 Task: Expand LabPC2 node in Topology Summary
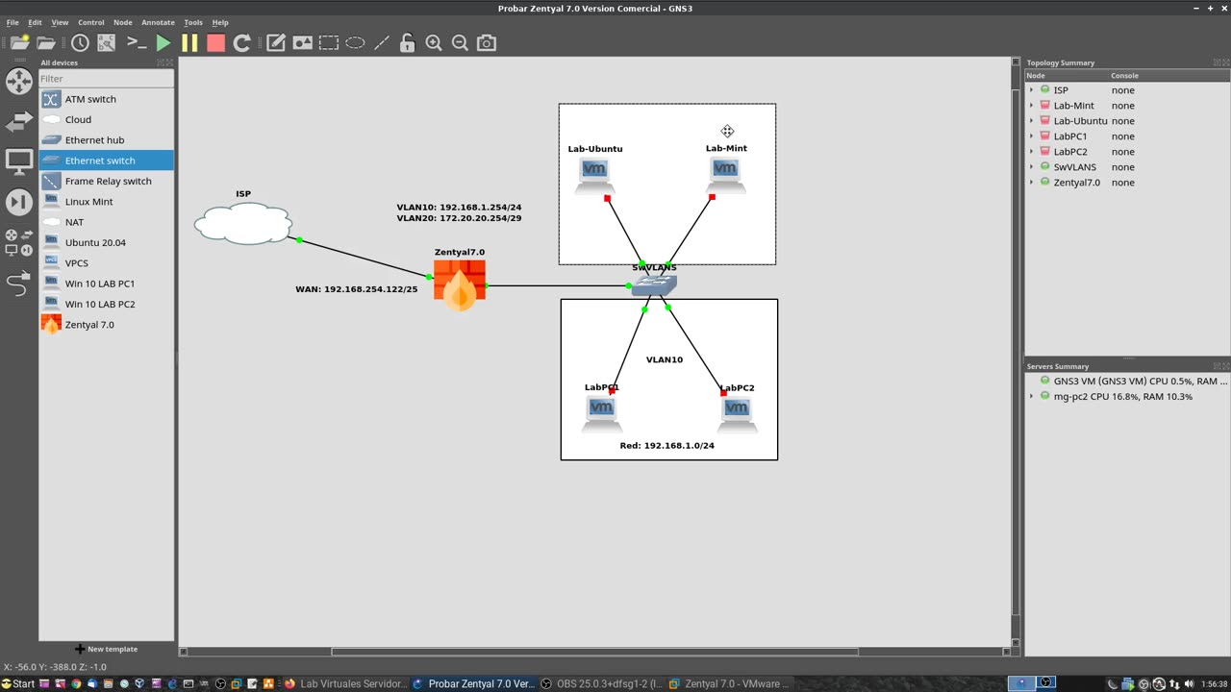(1031, 152)
